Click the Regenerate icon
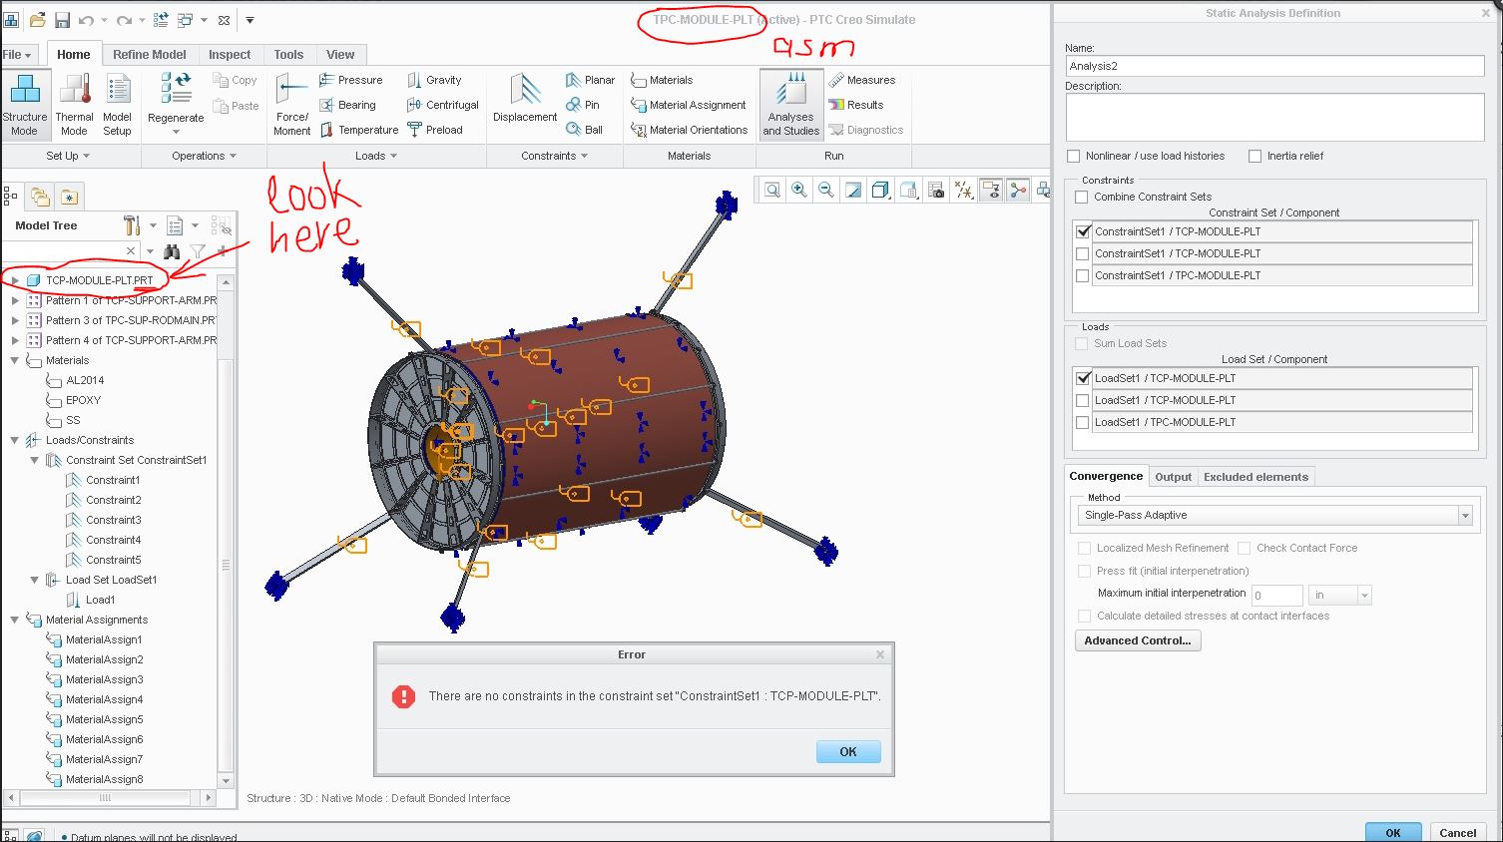 click(176, 89)
